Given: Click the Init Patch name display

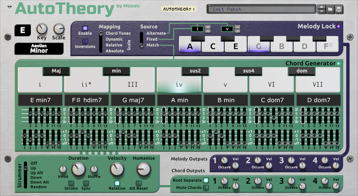Looking at the screenshot, I should [262, 9].
